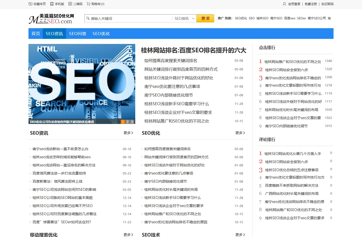Open the SEO问答 navigation tab
Image resolution: width=362 pixels, height=237 pixels.
pos(78,34)
